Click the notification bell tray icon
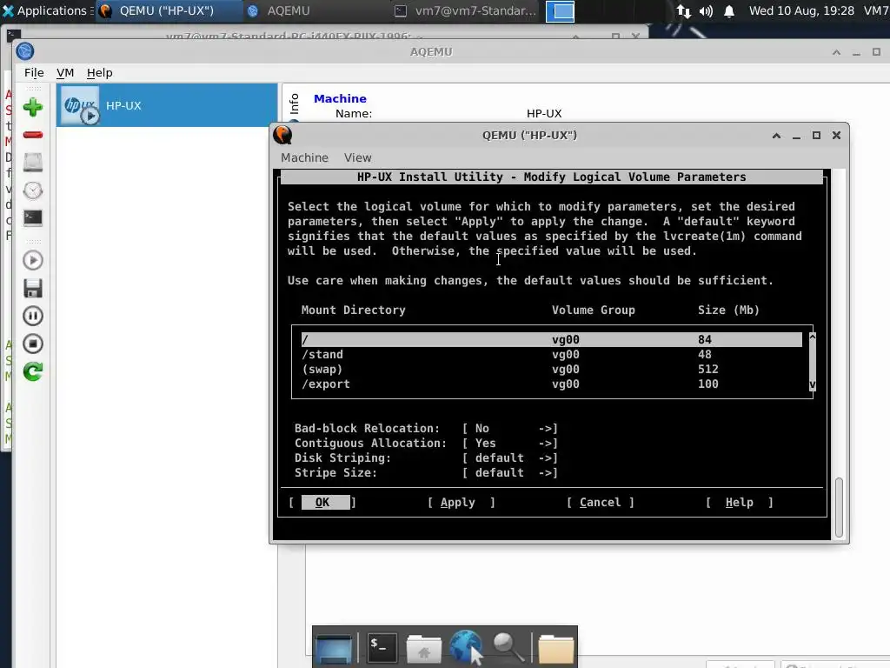The image size is (890, 668). point(729,10)
